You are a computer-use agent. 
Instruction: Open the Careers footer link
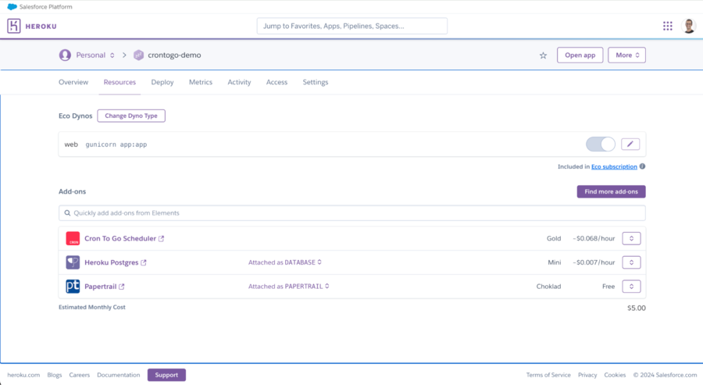tap(80, 375)
